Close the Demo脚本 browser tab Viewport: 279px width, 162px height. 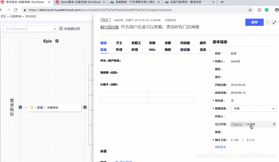pyautogui.click(x=104, y=2)
